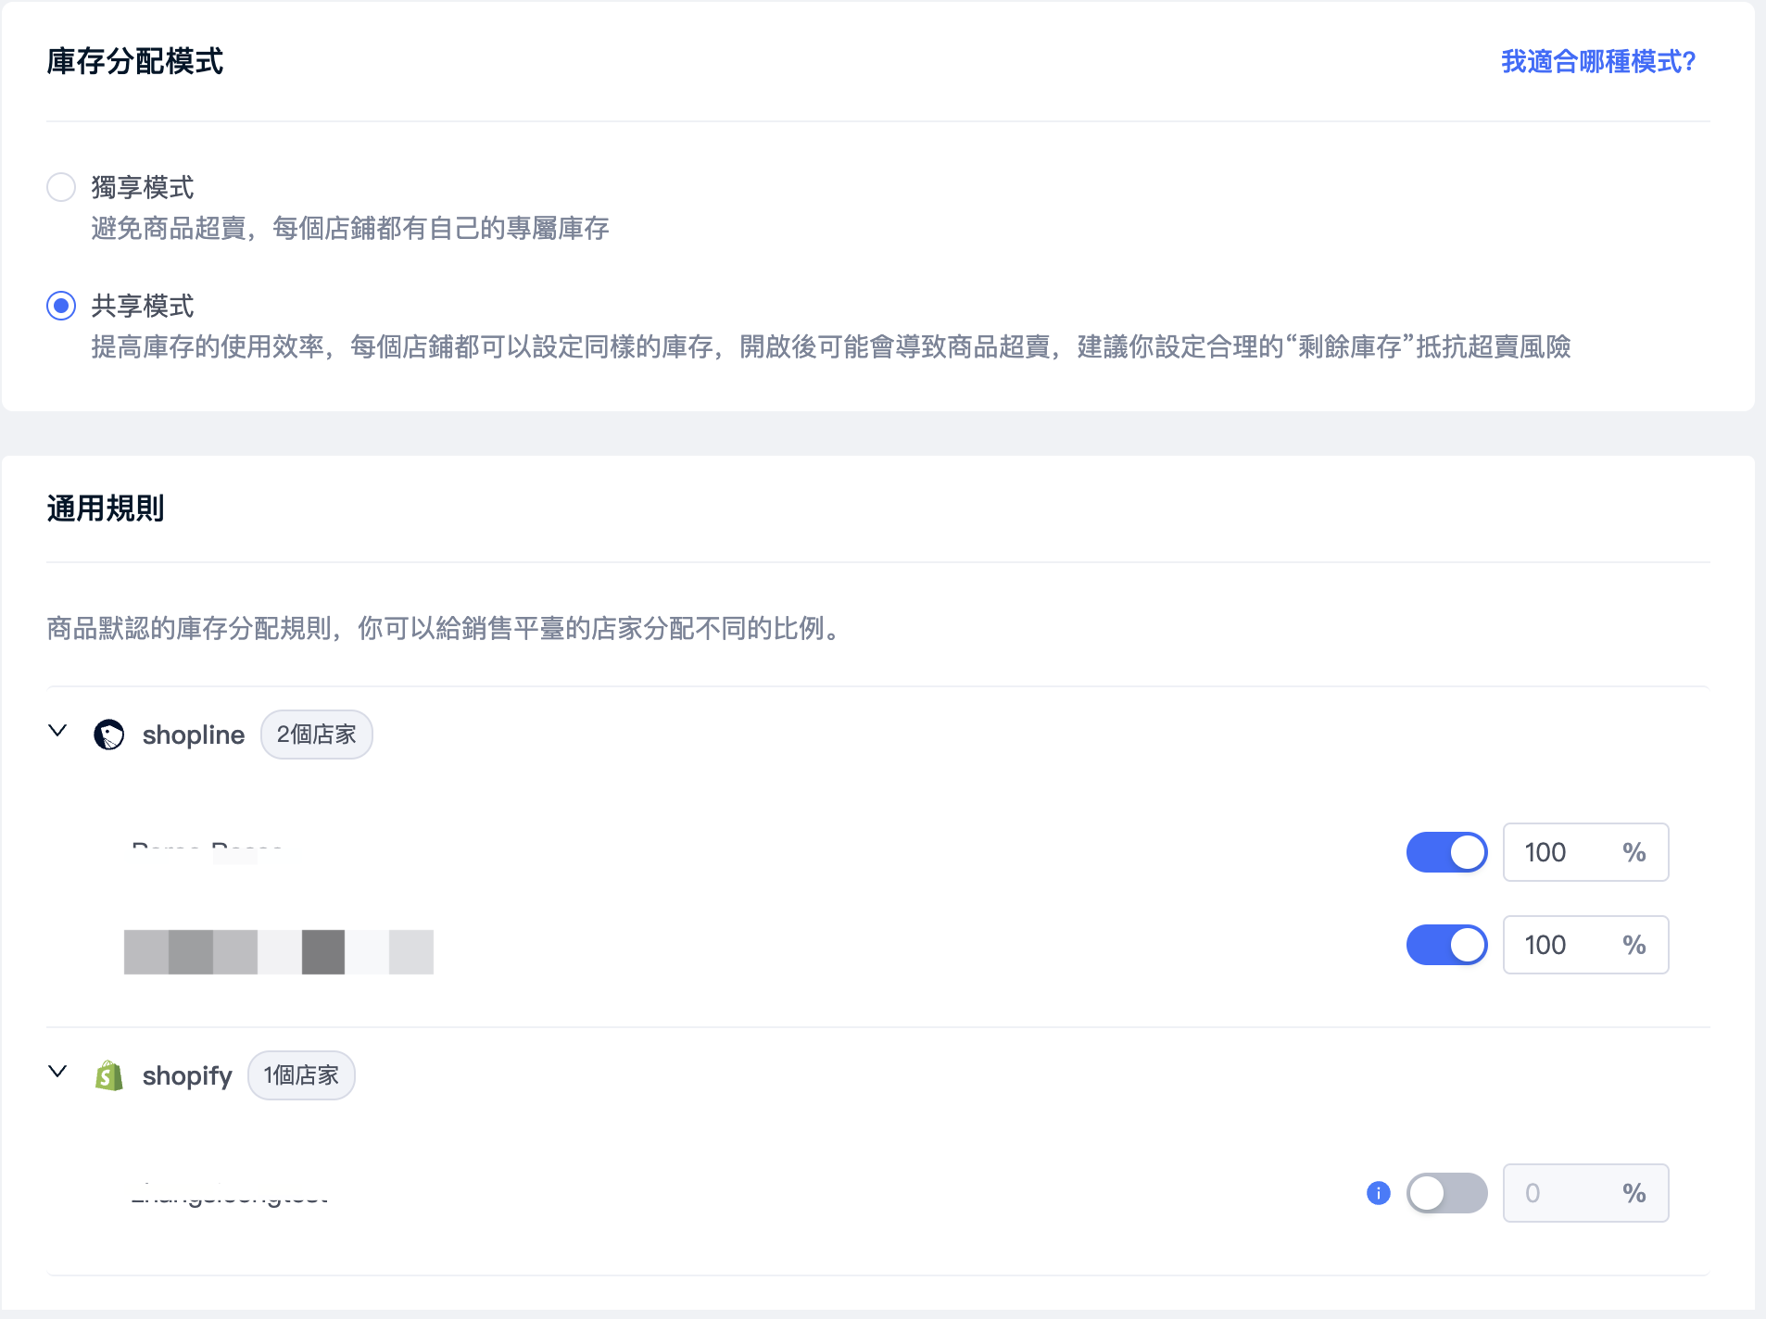Click the first shopline store percentage field
The height and width of the screenshot is (1319, 1766).
click(1568, 852)
